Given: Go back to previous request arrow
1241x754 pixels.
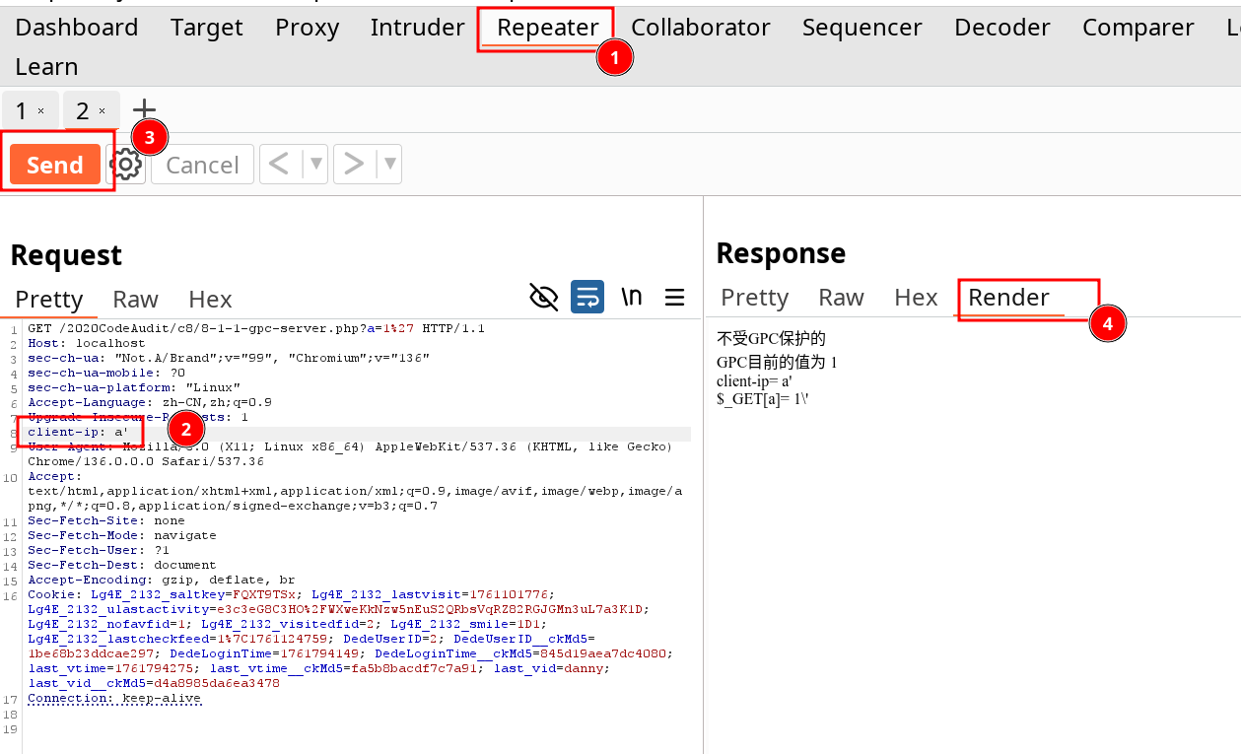Looking at the screenshot, I should (x=280, y=165).
